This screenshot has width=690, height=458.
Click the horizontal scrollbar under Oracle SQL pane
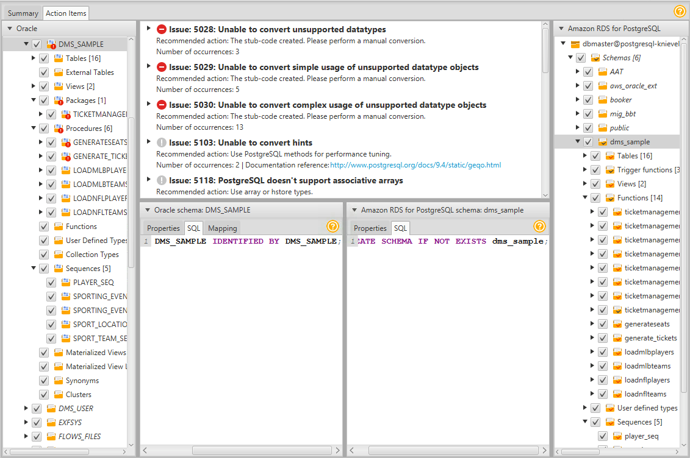tap(262, 450)
